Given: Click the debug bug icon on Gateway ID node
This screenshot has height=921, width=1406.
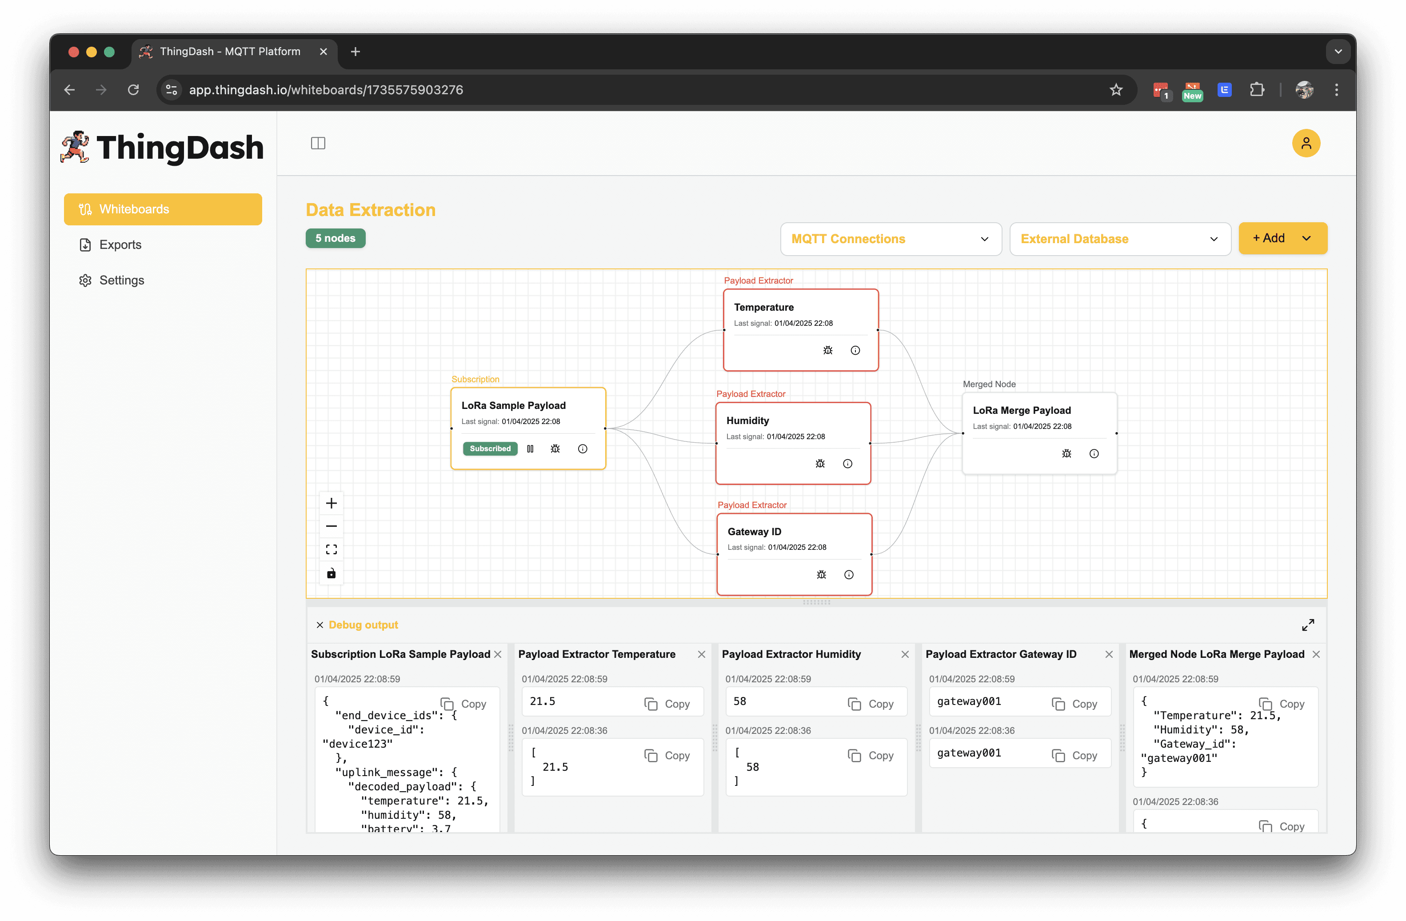Looking at the screenshot, I should point(821,575).
